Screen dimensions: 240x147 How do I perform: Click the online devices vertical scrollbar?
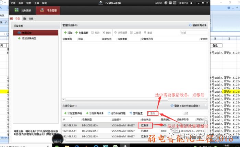(x=206, y=122)
